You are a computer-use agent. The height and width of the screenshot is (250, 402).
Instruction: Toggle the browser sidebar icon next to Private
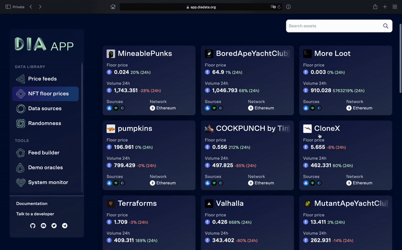[x=8, y=7]
